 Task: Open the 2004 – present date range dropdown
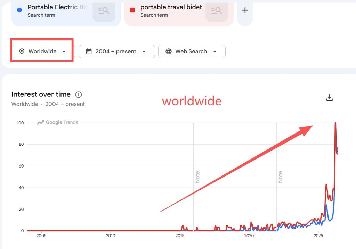117,51
